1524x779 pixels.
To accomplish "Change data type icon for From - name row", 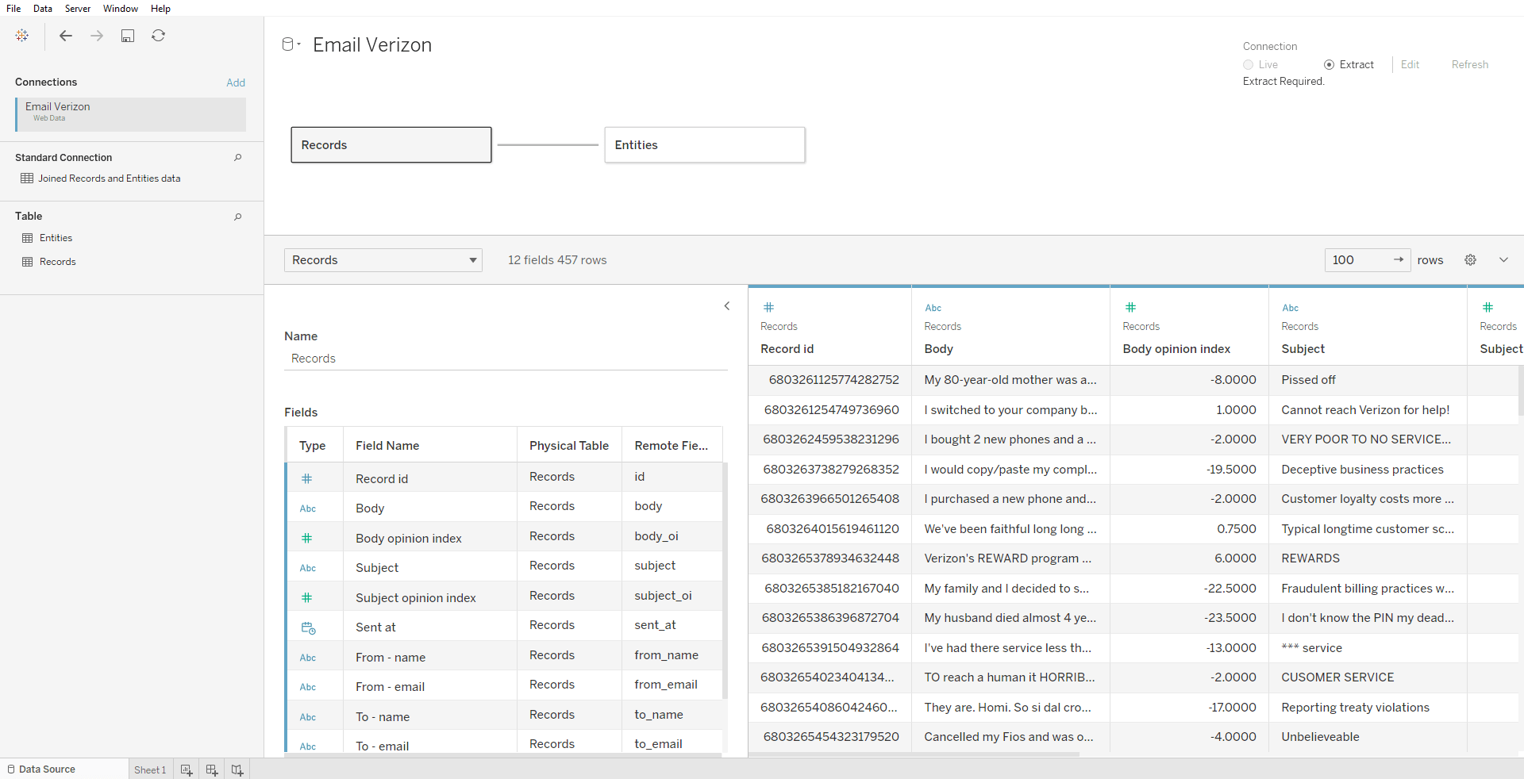I will [308, 658].
